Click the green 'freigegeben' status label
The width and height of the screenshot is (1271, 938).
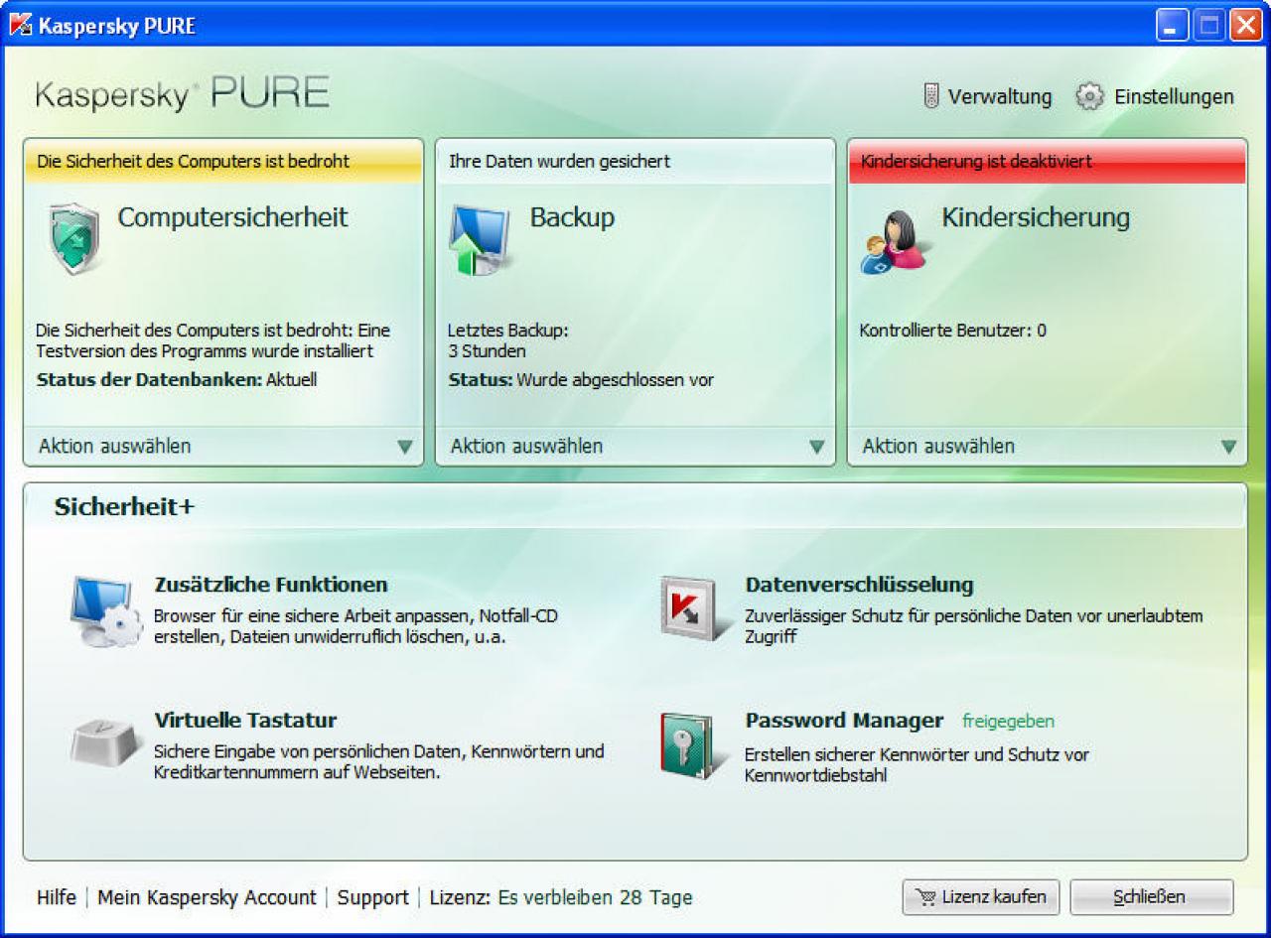click(x=1008, y=722)
